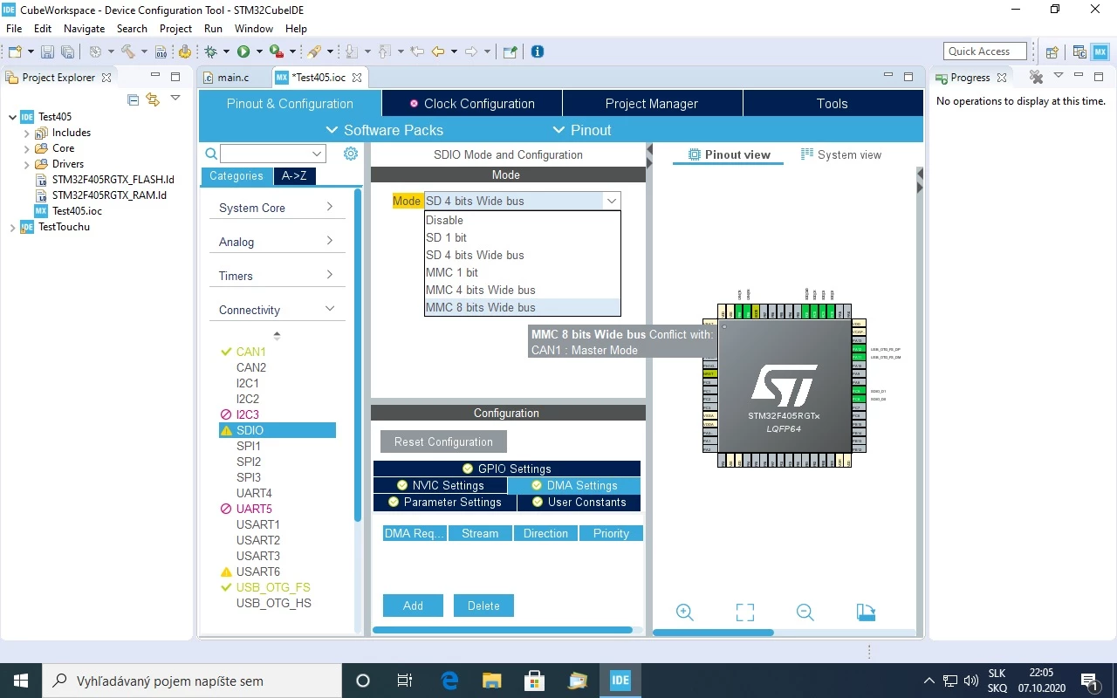Open the Mode combo box dropdown arrow
This screenshot has height=698, width=1117.
[x=612, y=201]
